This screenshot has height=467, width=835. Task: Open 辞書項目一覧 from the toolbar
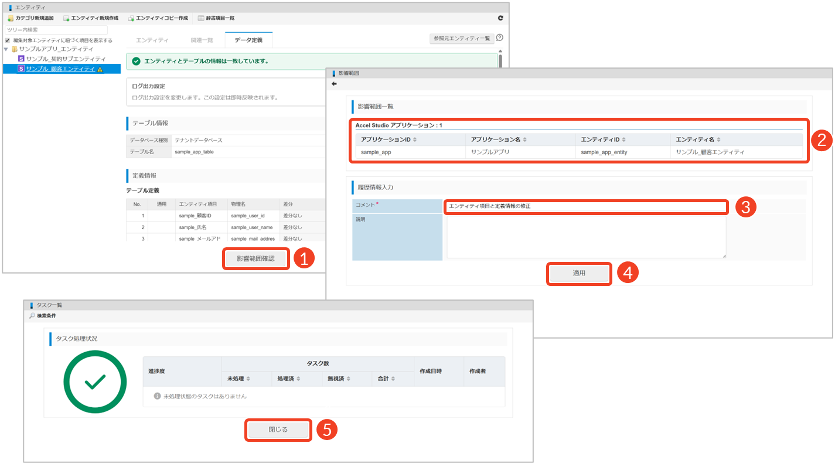coord(216,18)
